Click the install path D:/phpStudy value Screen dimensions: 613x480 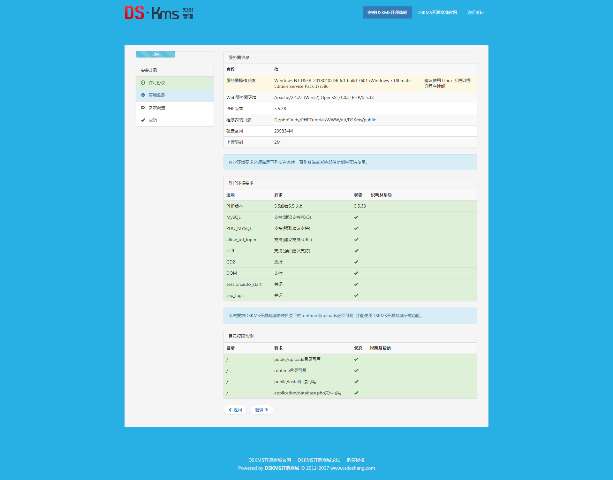[x=325, y=120]
